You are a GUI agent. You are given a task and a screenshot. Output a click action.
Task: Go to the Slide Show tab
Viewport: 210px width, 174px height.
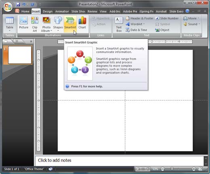pos(78,11)
